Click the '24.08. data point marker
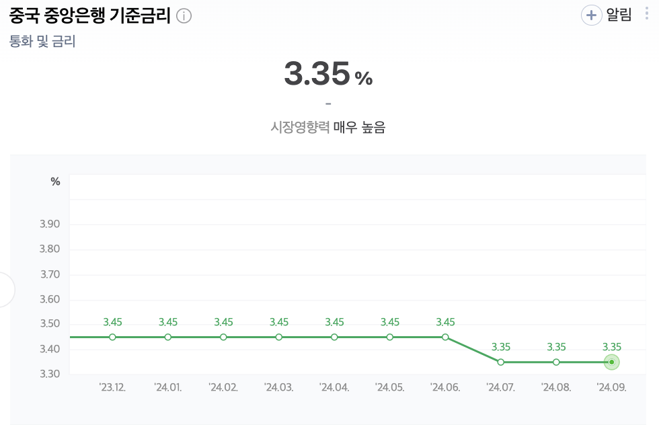Screen dimensions: 659x437 [556, 362]
